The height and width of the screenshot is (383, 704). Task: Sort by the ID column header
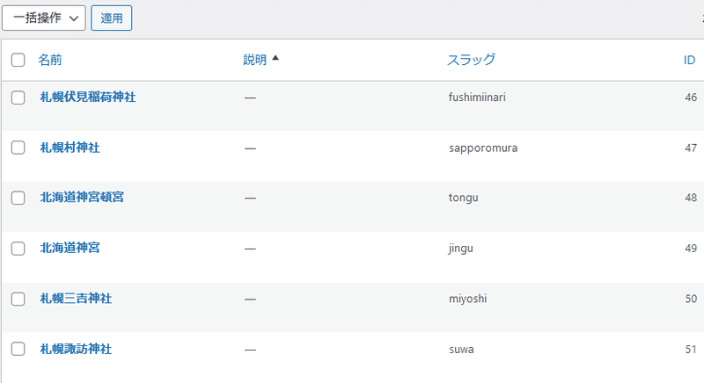tap(689, 60)
